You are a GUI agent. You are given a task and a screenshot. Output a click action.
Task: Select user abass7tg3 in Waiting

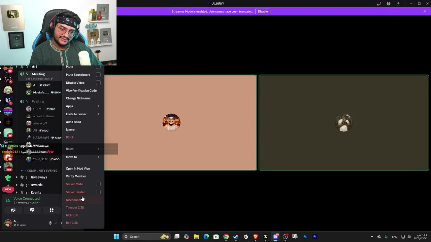point(40,123)
